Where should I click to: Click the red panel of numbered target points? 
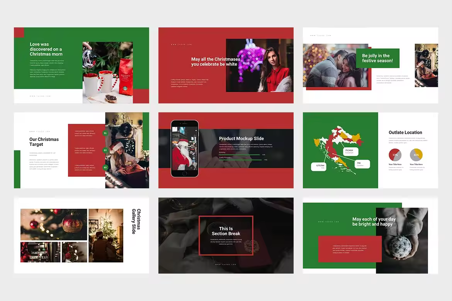(x=87, y=150)
